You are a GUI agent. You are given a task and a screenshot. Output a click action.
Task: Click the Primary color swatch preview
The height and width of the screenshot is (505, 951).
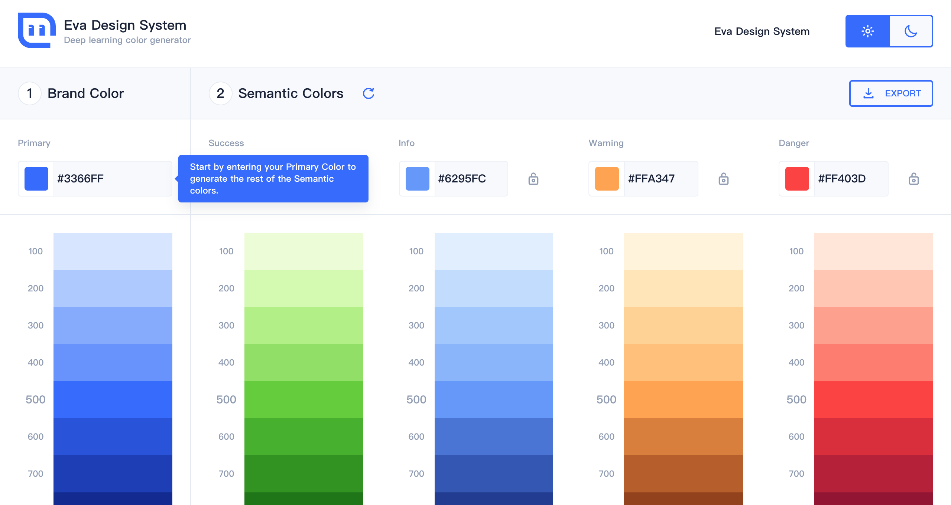point(36,179)
